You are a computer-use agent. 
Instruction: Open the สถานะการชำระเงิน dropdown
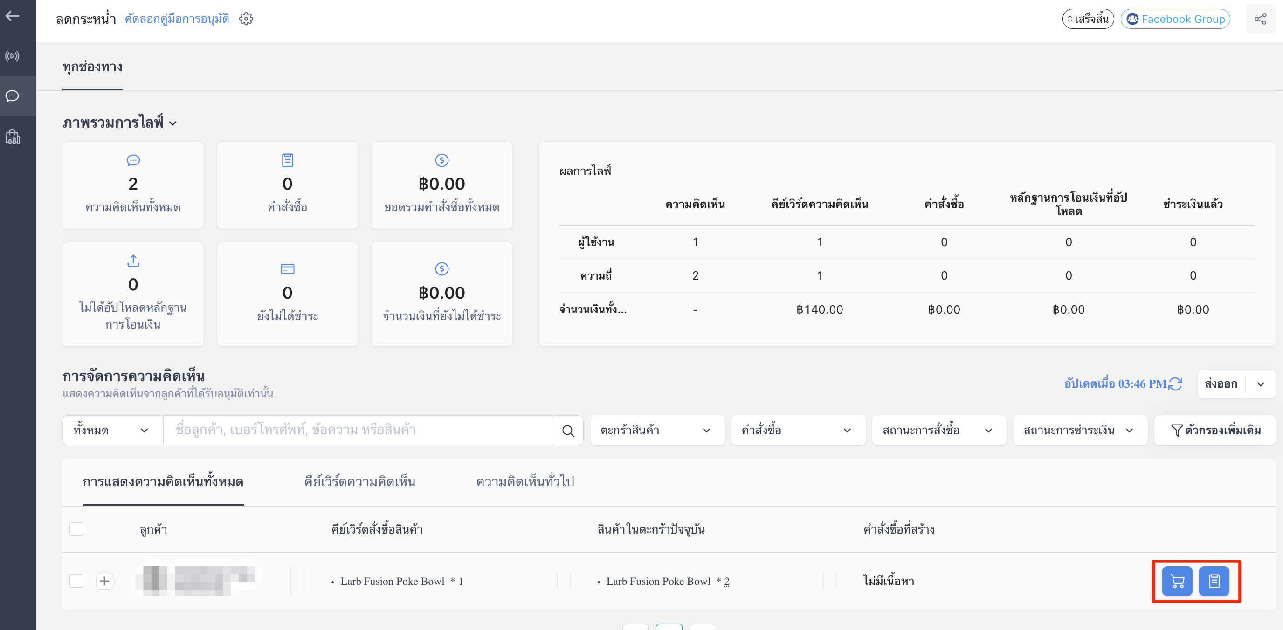(x=1080, y=431)
